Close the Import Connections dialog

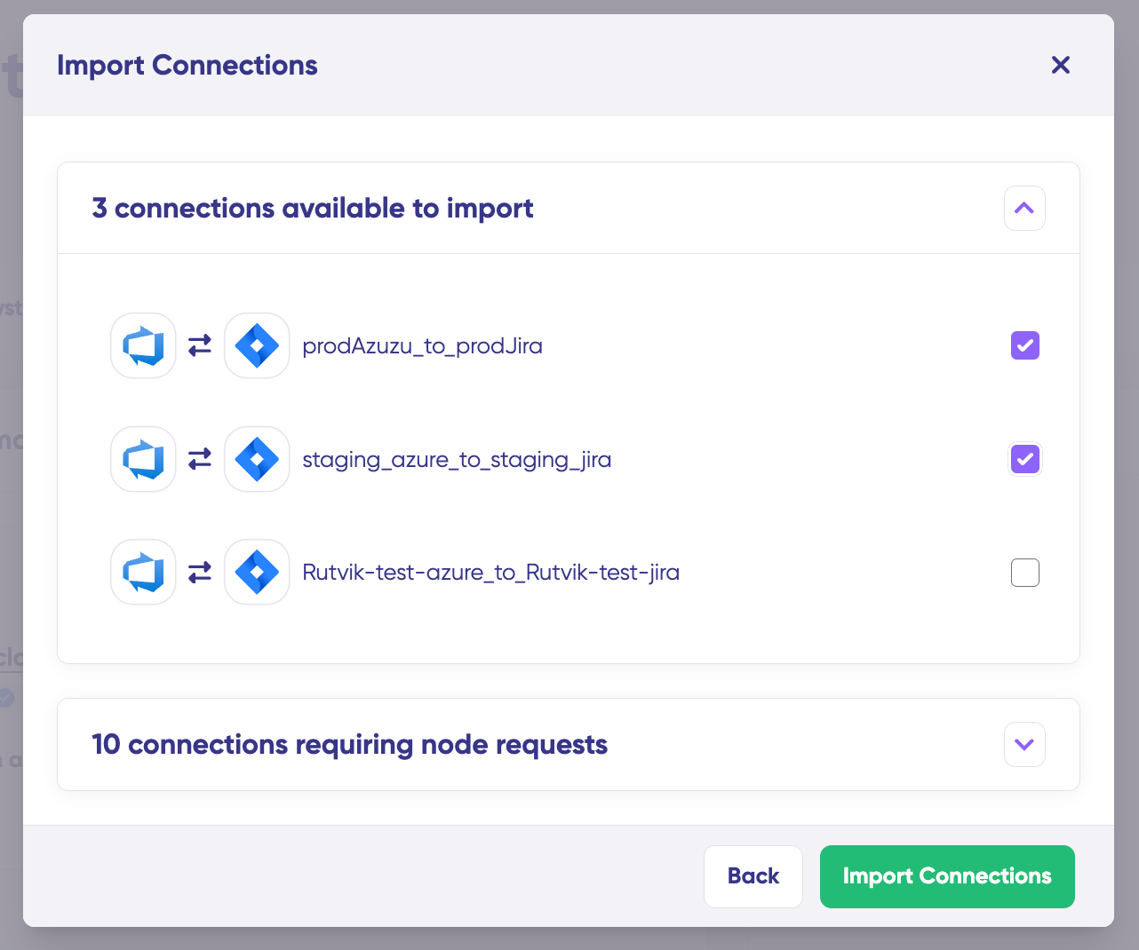coord(1060,65)
